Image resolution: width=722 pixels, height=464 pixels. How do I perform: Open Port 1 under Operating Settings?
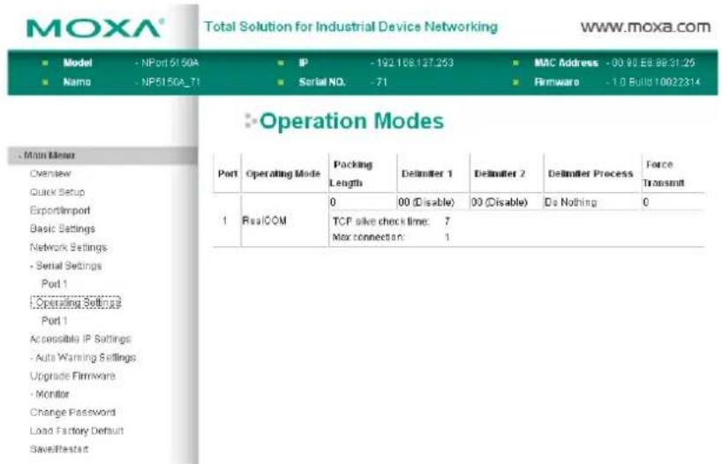click(55, 320)
